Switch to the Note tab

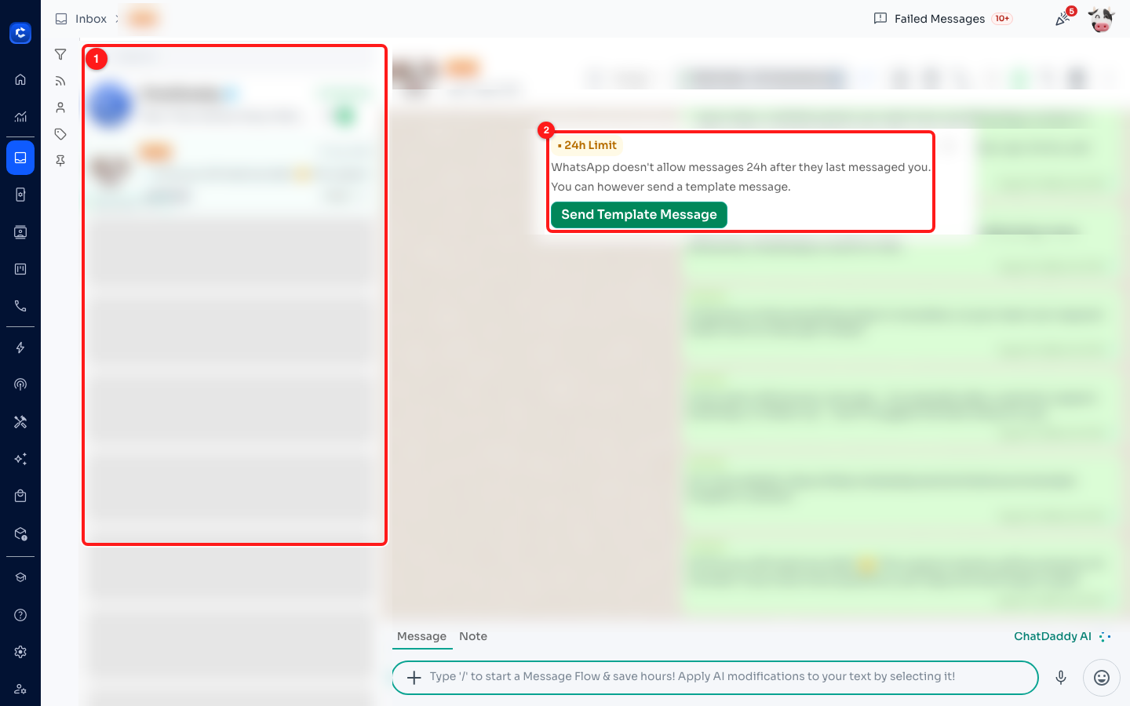click(x=473, y=636)
